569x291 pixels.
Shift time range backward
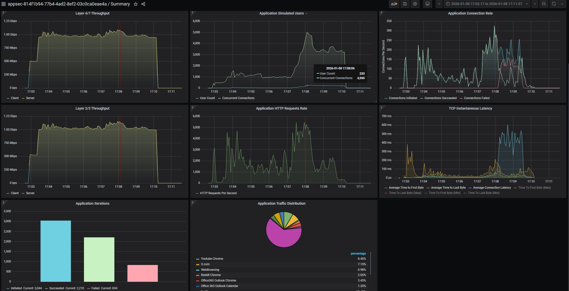pyautogui.click(x=439, y=4)
